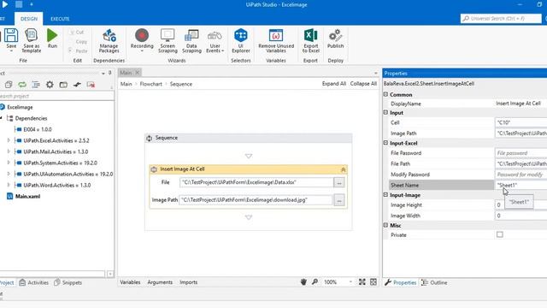547x308 pixels.
Task: Click the Sheet Name value field
Action: [x=521, y=185]
